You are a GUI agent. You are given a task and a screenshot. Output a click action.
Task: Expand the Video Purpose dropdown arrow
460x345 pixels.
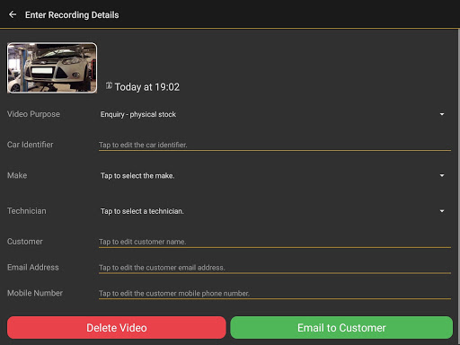click(x=442, y=114)
